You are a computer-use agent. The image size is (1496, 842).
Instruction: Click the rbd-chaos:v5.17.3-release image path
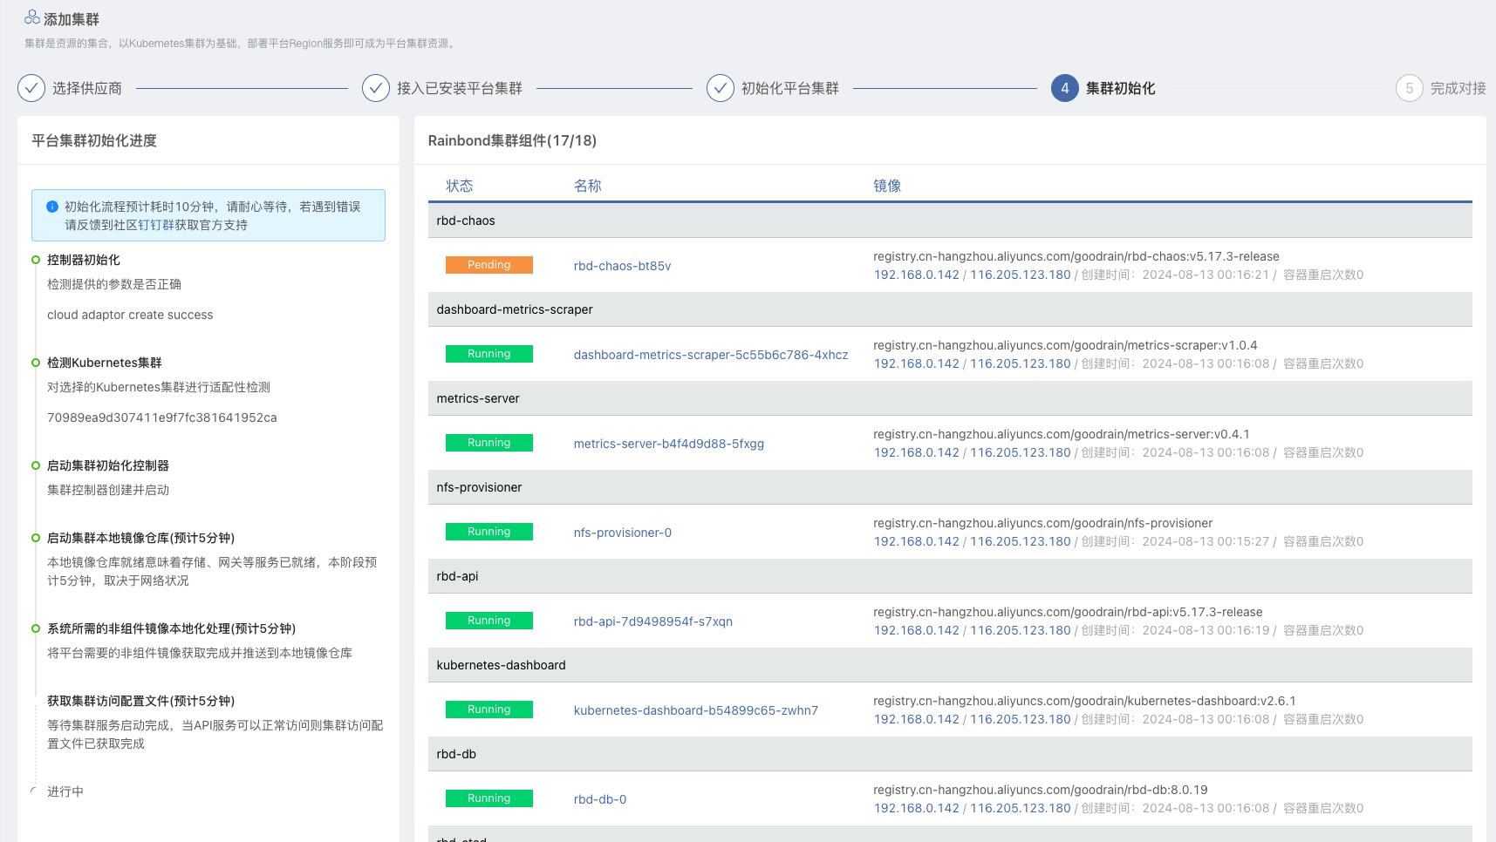point(1076,256)
